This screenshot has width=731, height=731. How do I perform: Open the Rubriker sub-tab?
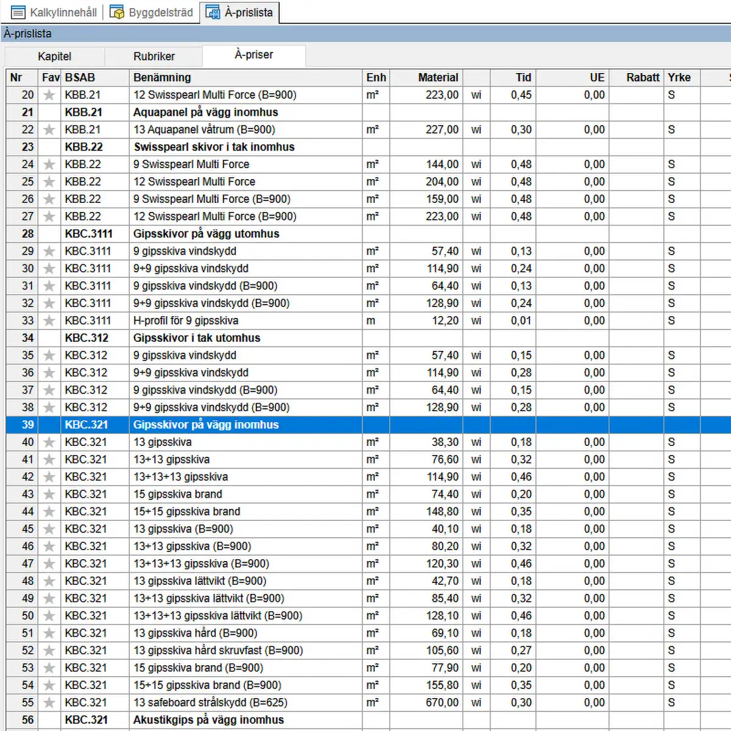pyautogui.click(x=154, y=56)
